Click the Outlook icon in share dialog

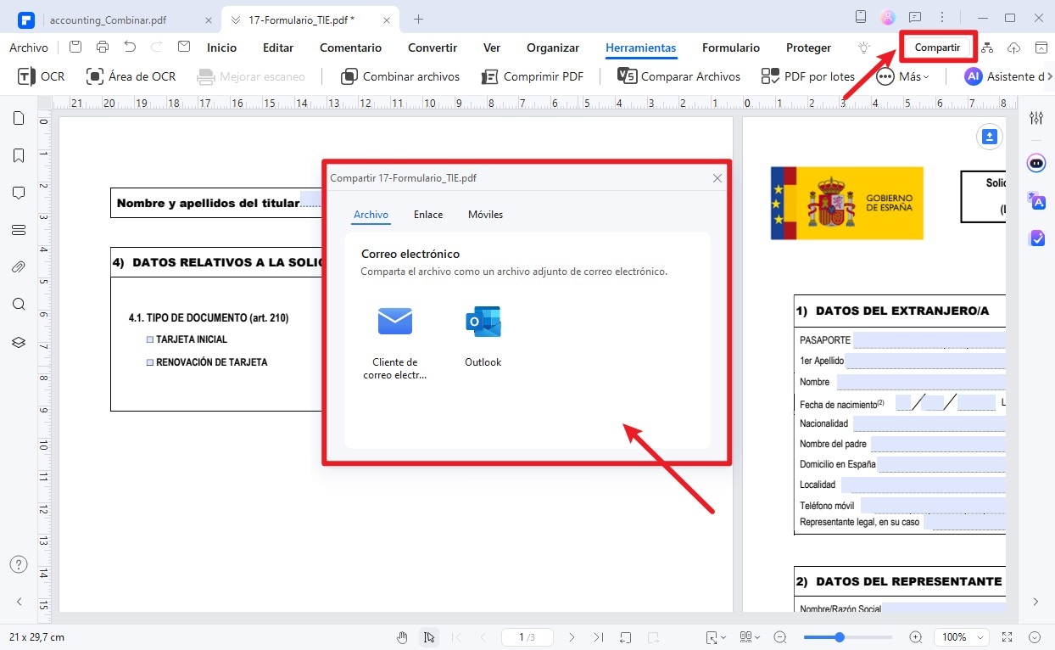tap(483, 322)
